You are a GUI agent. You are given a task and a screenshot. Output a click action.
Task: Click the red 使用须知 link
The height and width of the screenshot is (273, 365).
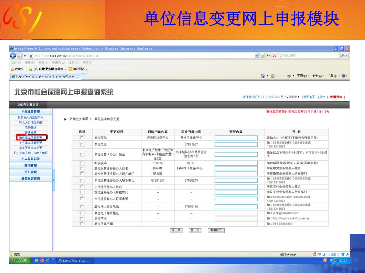(336, 97)
